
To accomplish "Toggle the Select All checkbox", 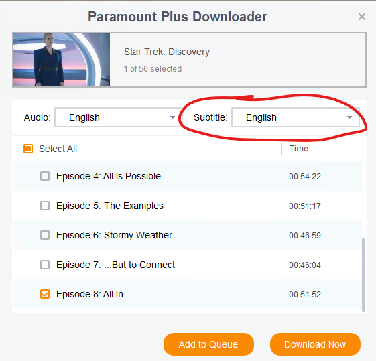I will 28,149.
